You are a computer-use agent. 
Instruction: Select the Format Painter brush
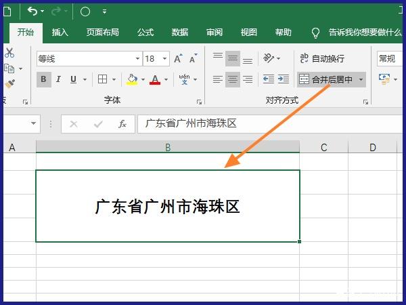[10, 83]
